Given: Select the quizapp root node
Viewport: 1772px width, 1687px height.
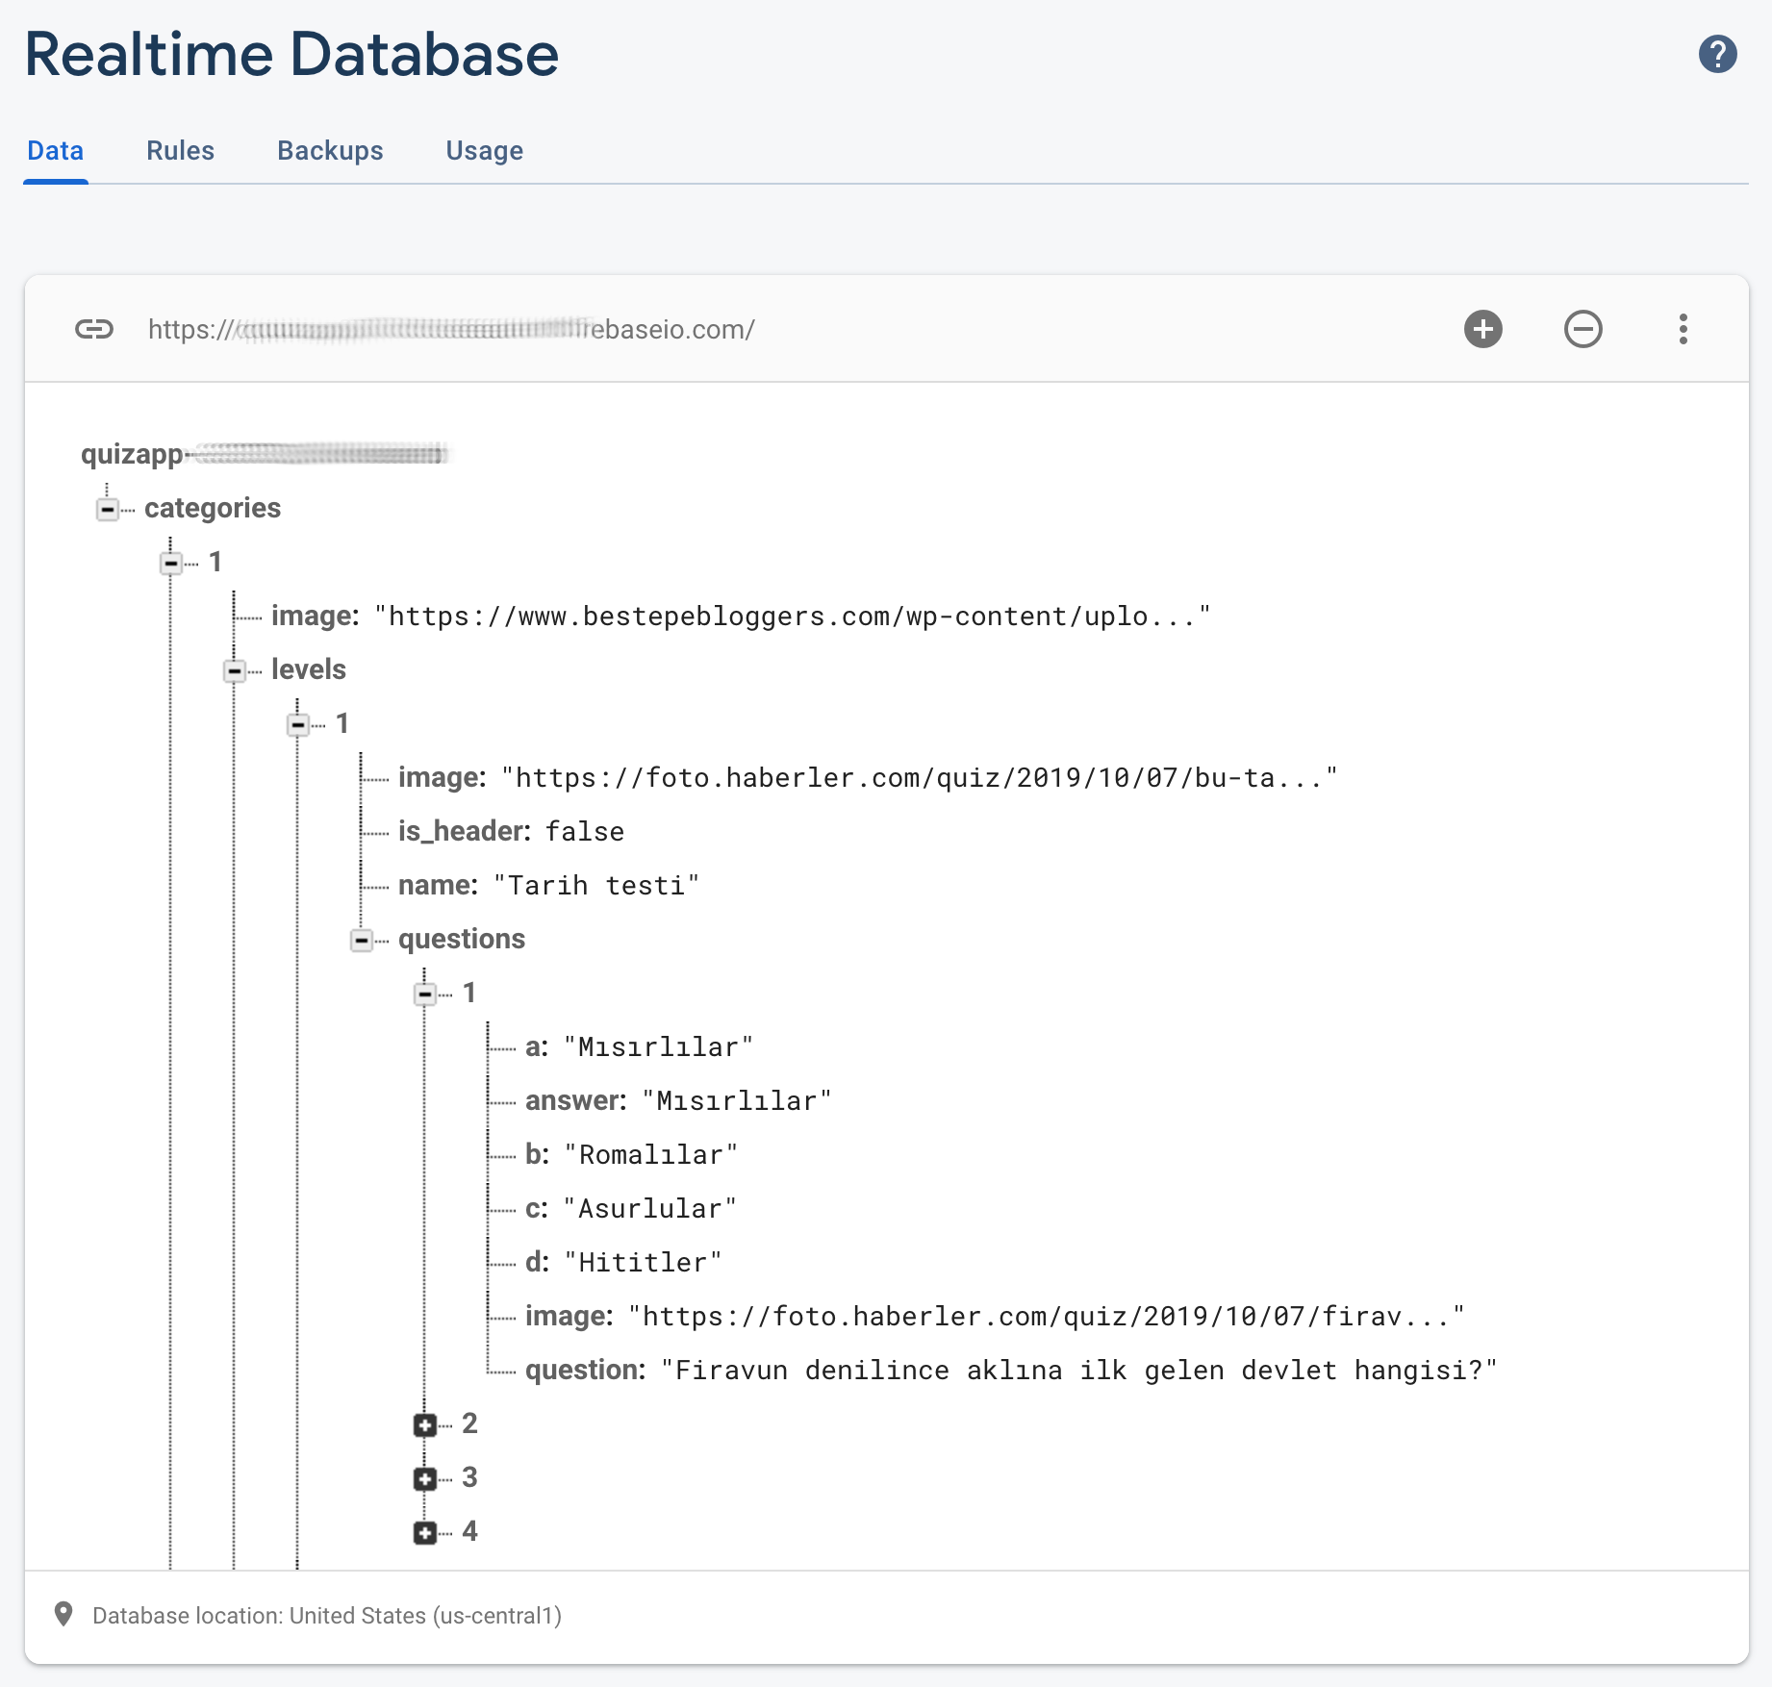Looking at the screenshot, I should [x=265, y=454].
